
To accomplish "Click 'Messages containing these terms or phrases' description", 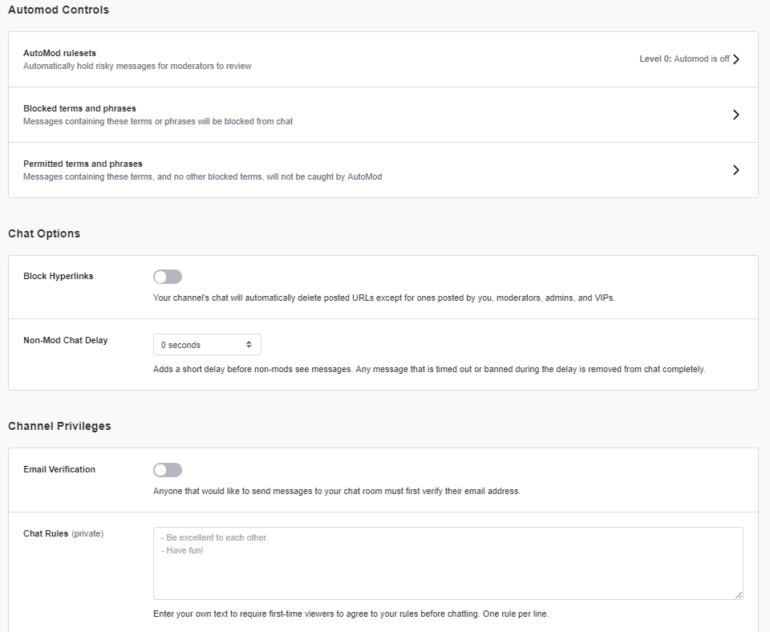I will tap(158, 121).
